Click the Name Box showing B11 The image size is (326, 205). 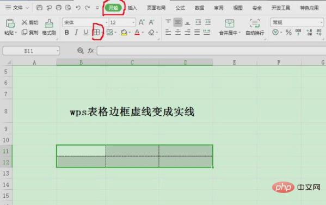pos(31,51)
